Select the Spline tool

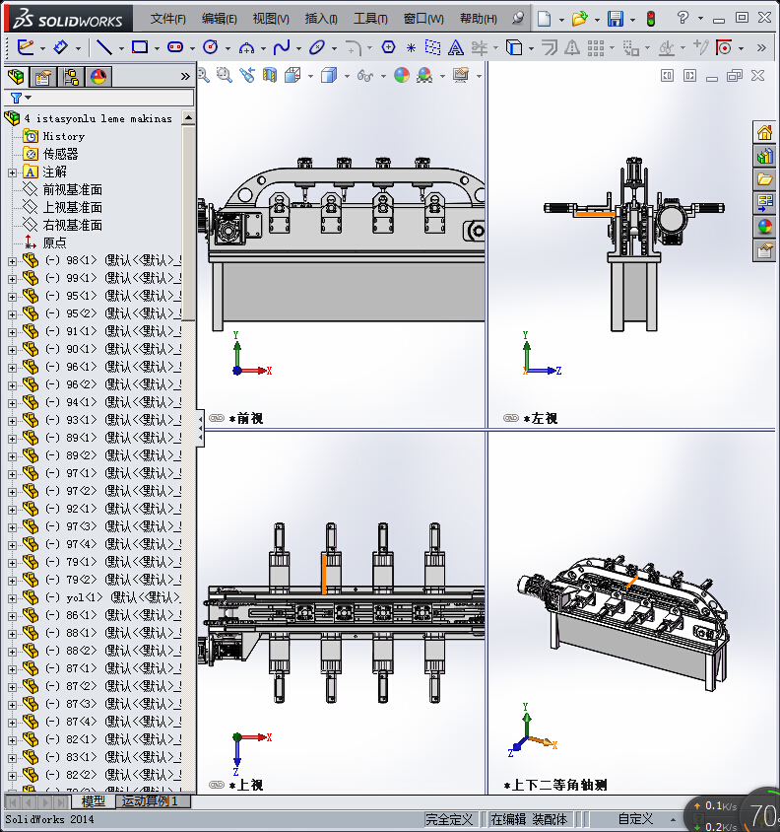282,47
